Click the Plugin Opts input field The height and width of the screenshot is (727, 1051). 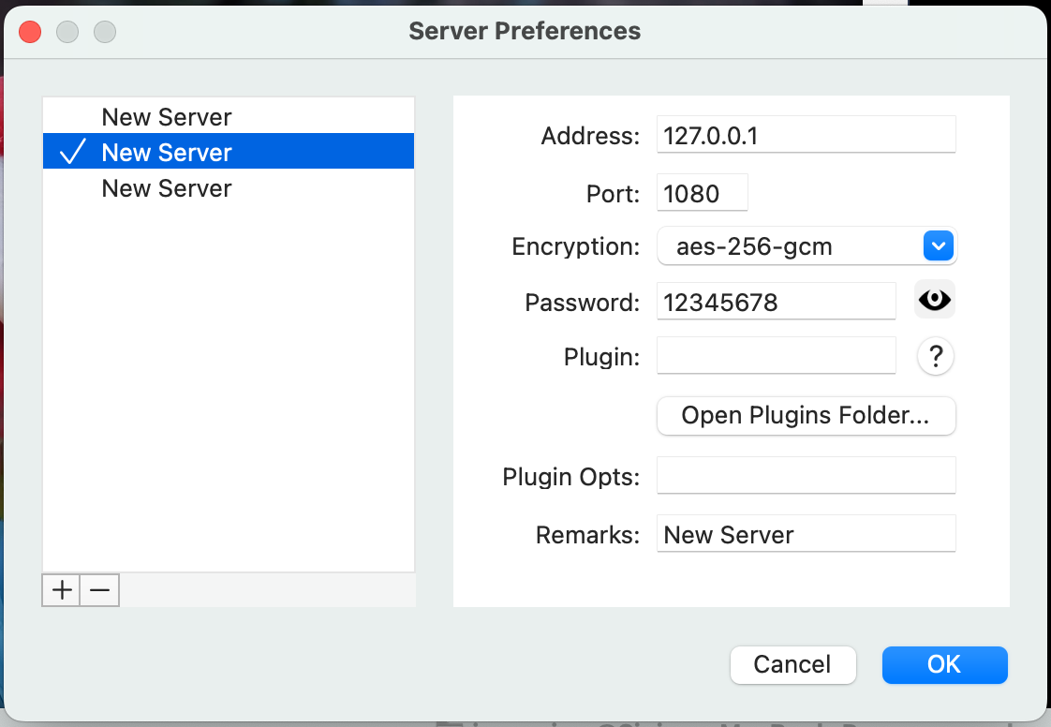point(806,475)
